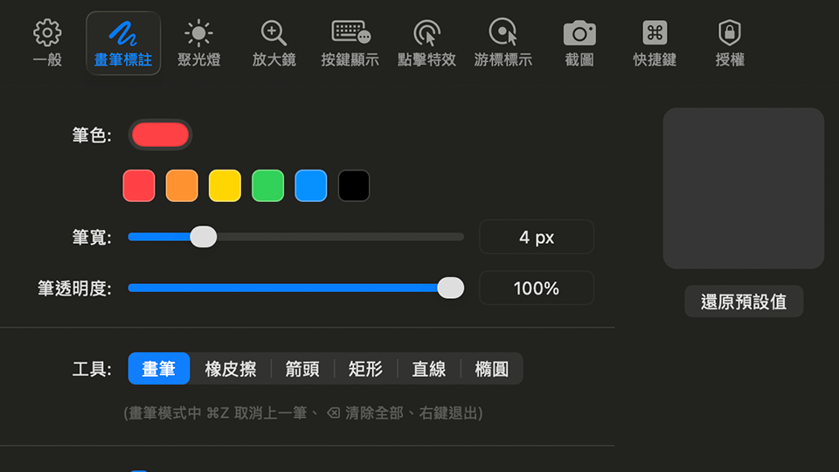839x472 pixels.
Task: Click the 筆寬 pen width slider track
Action: (x=296, y=237)
